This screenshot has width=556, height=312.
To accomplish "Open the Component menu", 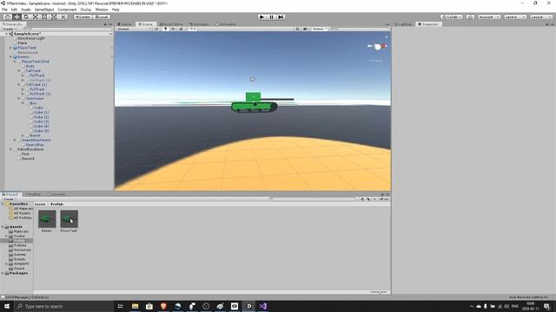I will click(x=67, y=10).
